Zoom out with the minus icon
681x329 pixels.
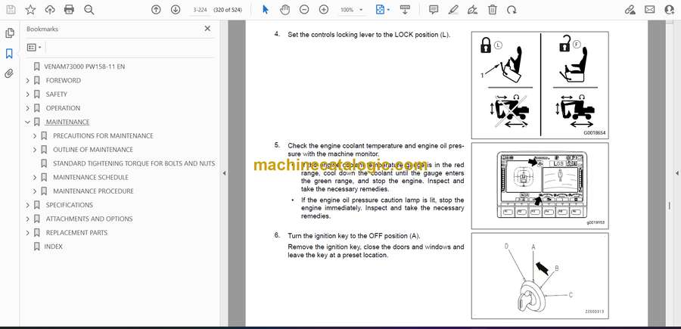click(304, 10)
